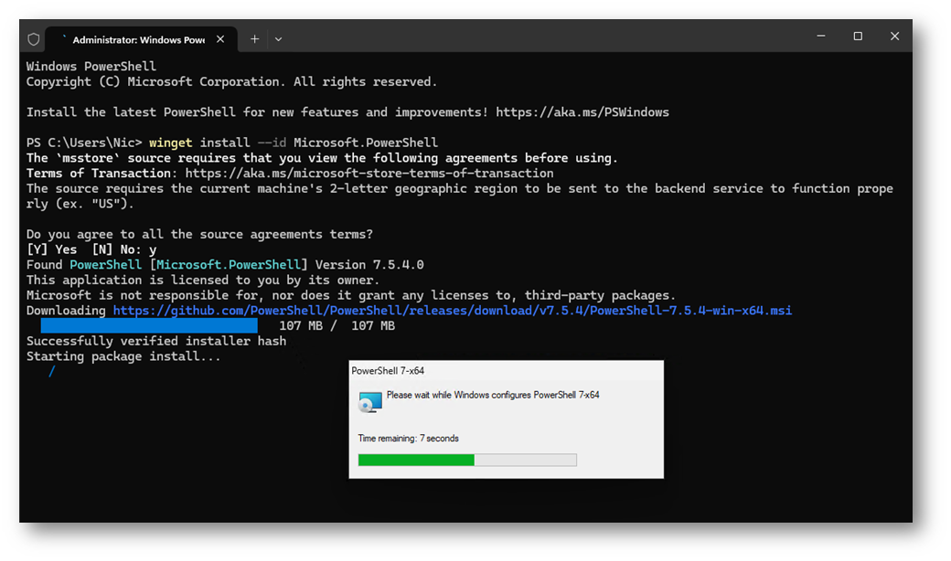Click the '[Microsoft.PowerShell]' bracketed id
This screenshot has width=951, height=561.
228,265
